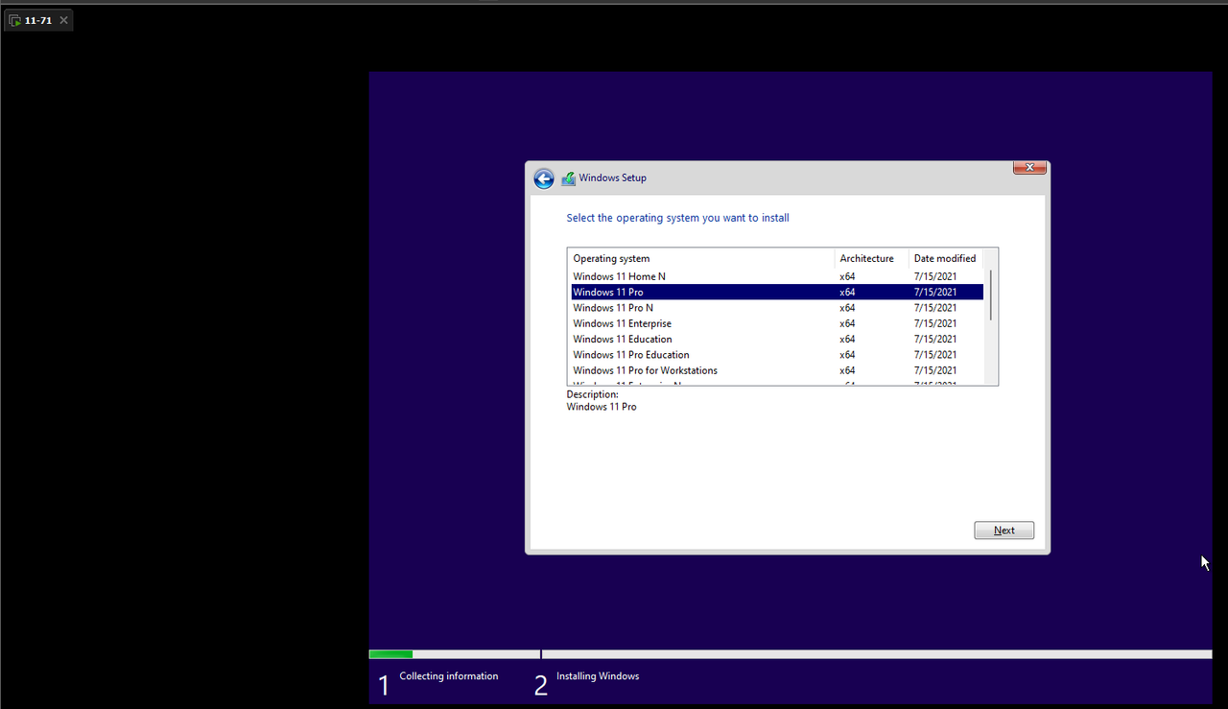Click x64 in the Windows 11 Education row
Image resolution: width=1228 pixels, height=709 pixels.
[x=847, y=339]
